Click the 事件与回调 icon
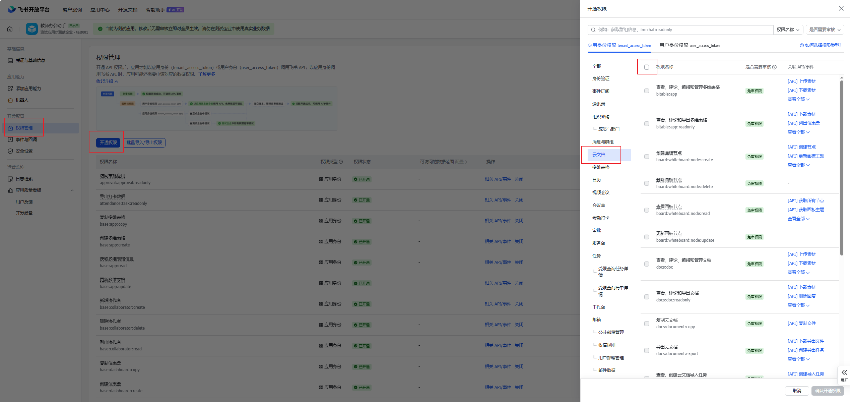The width and height of the screenshot is (850, 402). [x=10, y=139]
